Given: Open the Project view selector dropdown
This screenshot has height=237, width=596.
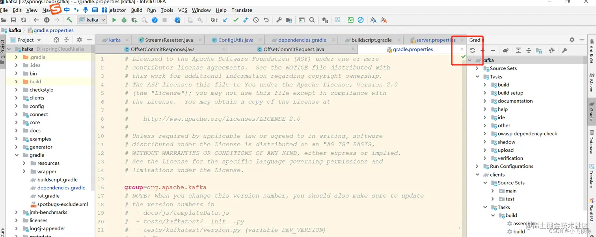Looking at the screenshot, I should [x=30, y=40].
